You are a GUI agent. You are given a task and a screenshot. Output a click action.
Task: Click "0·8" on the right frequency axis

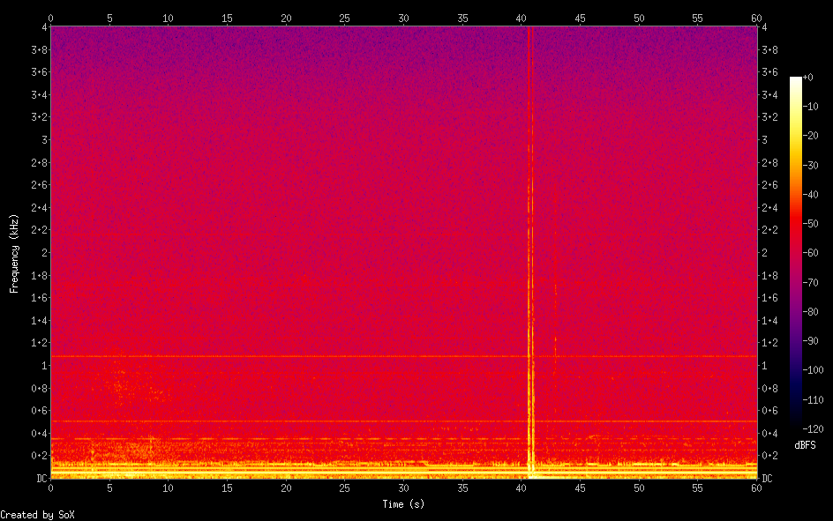(769, 389)
